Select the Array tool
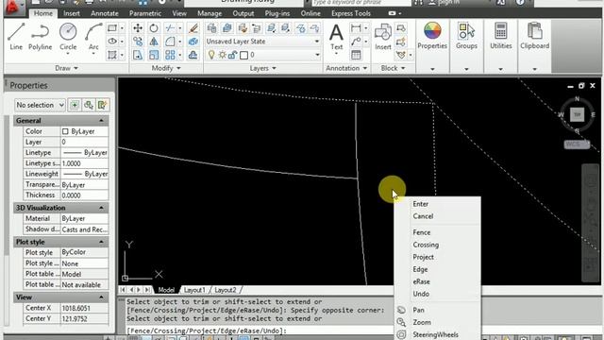Viewport: 604px width, 340px height. coord(170,55)
